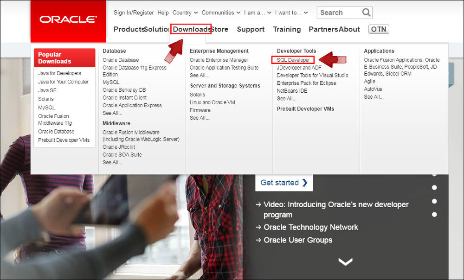The image size is (464, 280).
Task: Open the Training menu
Action: pyautogui.click(x=287, y=29)
